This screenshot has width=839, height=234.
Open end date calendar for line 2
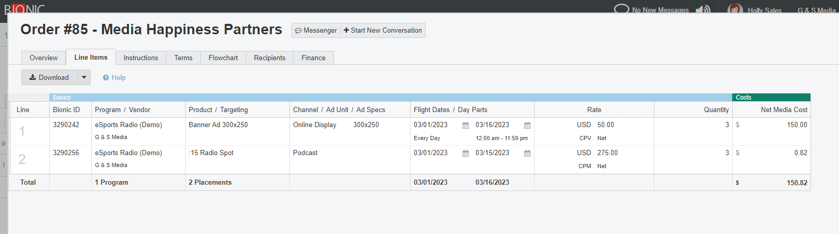click(x=527, y=154)
